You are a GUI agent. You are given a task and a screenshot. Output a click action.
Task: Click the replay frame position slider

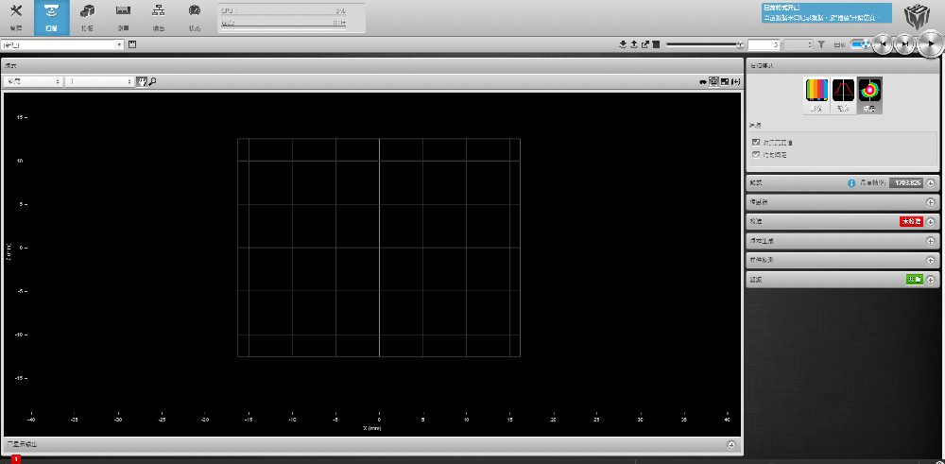click(705, 44)
